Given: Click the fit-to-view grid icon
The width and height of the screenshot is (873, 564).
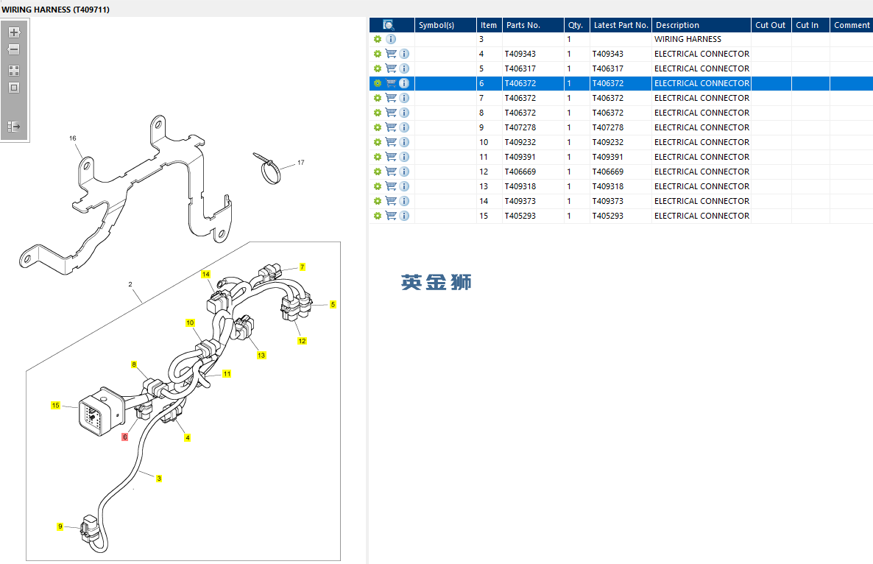Looking at the screenshot, I should point(14,71).
